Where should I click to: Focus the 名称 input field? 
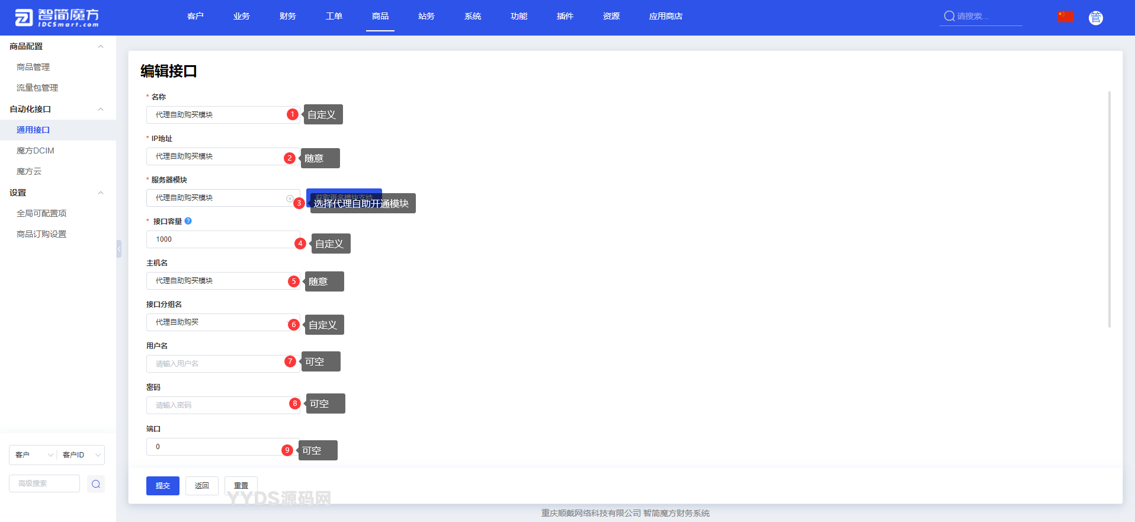pyautogui.click(x=223, y=115)
